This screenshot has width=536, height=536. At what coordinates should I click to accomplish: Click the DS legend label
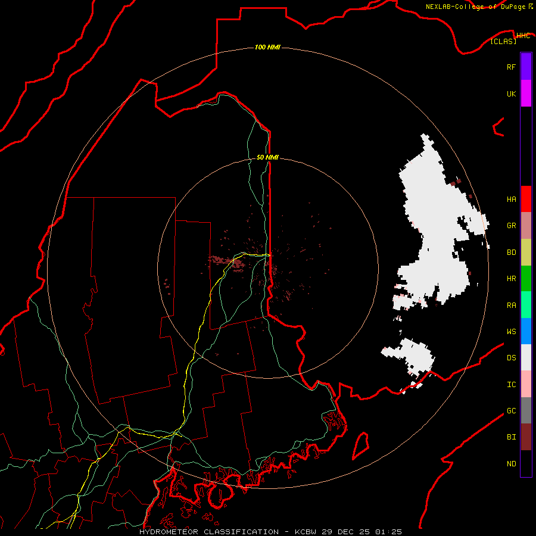point(511,358)
